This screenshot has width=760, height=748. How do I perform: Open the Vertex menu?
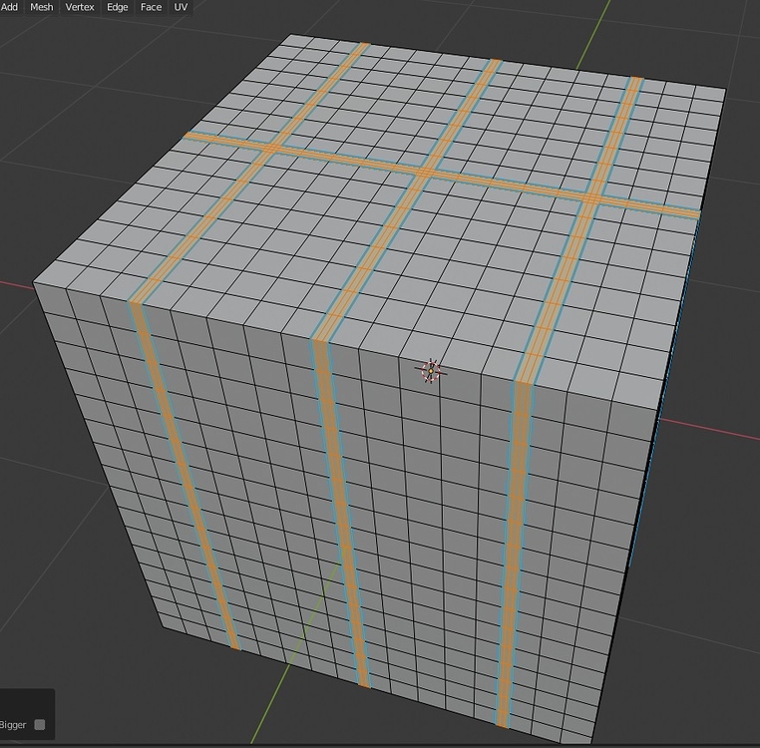click(80, 7)
